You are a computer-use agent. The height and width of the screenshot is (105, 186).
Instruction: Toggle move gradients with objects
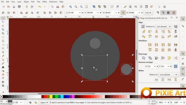click(168, 13)
